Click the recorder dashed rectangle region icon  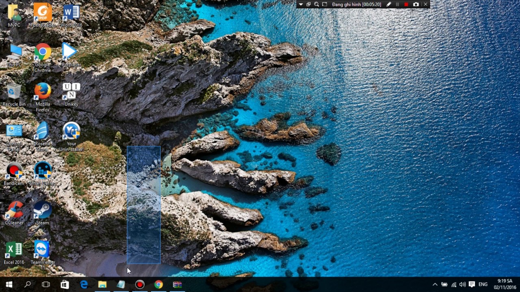point(325,4)
